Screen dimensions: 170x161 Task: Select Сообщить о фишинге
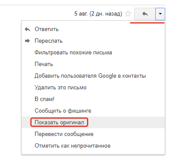click(x=93, y=111)
